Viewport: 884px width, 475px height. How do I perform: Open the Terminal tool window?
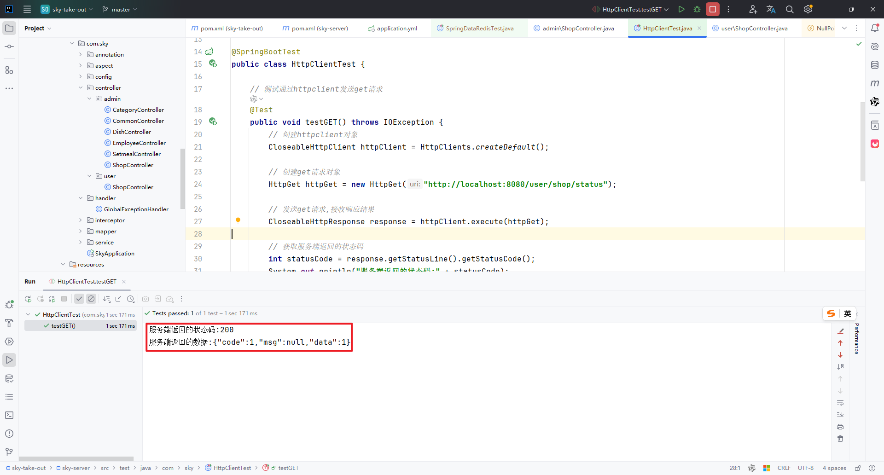[9, 415]
